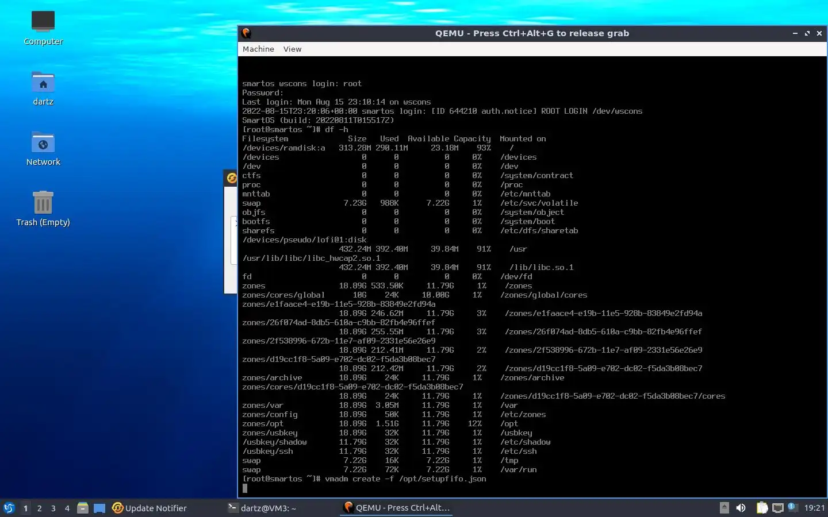Maximize the QEMU window
The width and height of the screenshot is (828, 517).
click(807, 33)
